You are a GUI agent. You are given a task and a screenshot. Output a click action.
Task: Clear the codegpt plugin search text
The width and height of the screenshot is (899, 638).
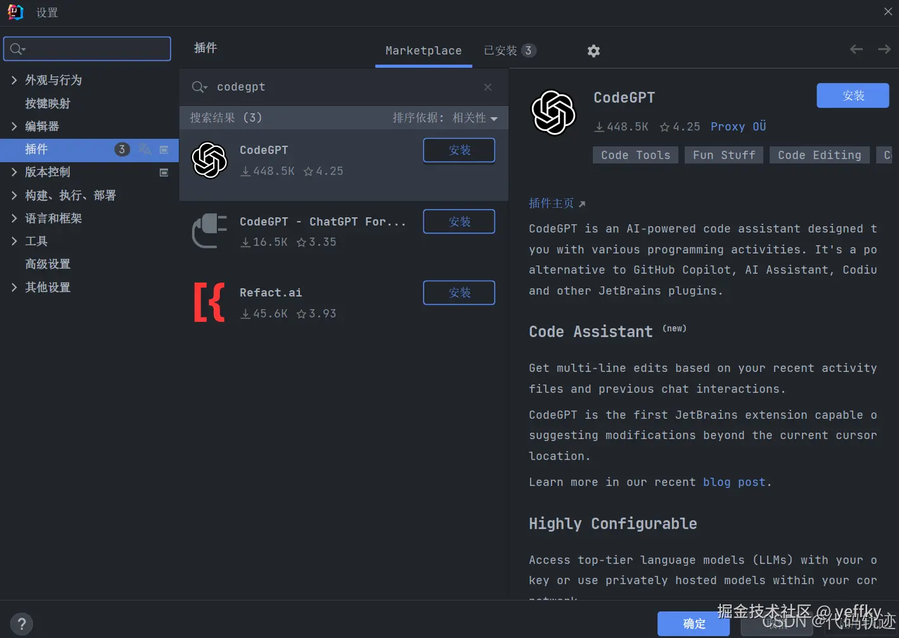pyautogui.click(x=488, y=87)
